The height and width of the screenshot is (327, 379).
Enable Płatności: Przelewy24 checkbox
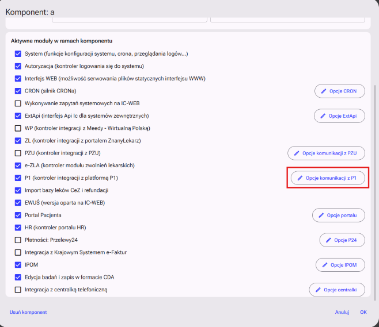click(18, 240)
